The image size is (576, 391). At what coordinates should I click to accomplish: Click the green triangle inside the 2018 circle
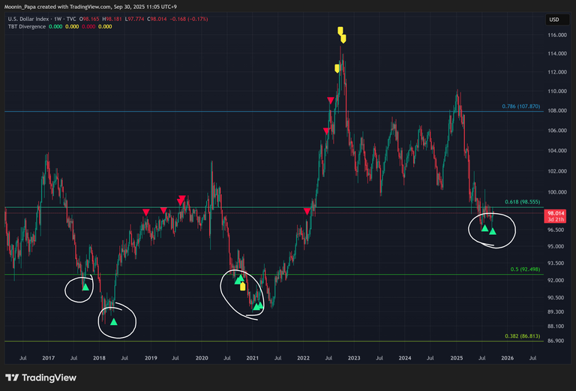click(114, 321)
